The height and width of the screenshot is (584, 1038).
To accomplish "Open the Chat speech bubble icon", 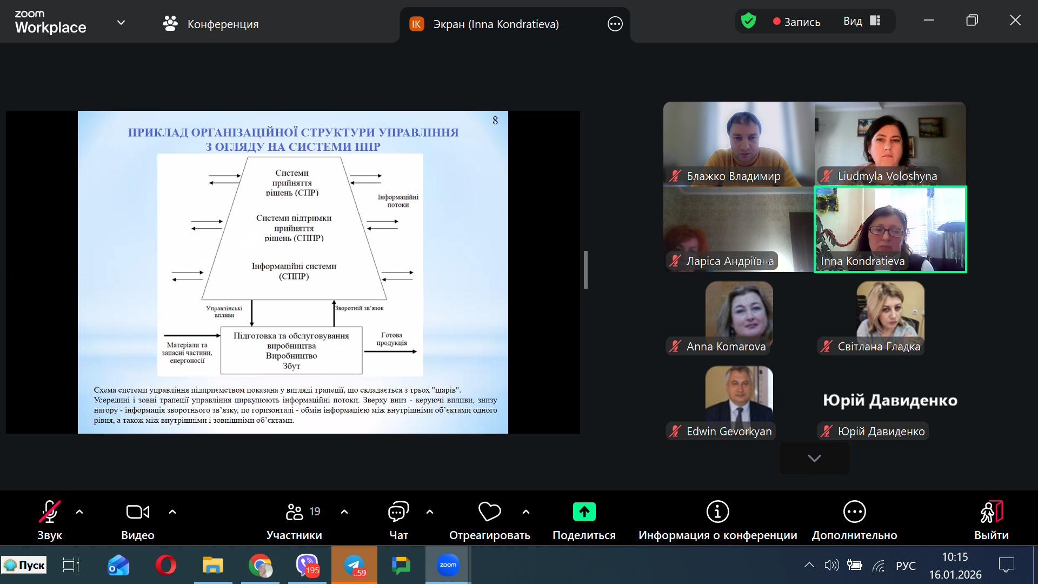I will (398, 512).
